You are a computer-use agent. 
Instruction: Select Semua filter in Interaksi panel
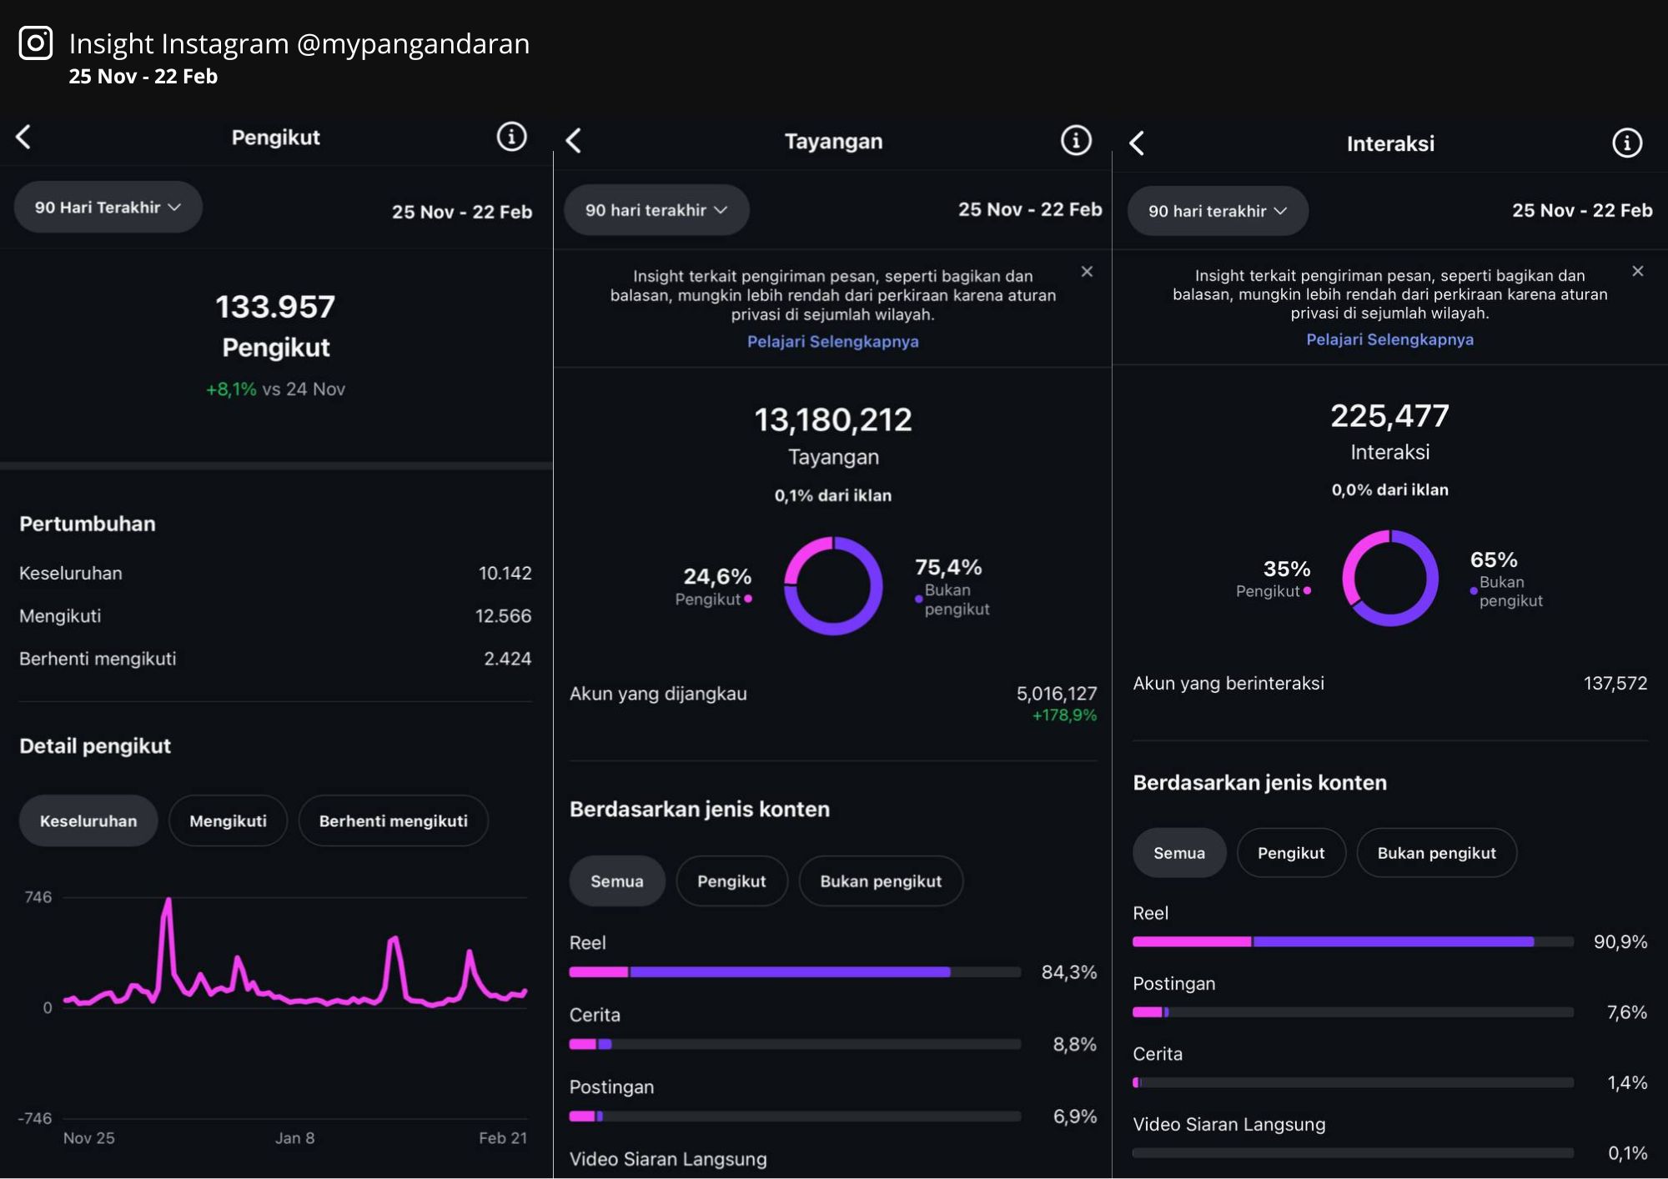click(1179, 853)
